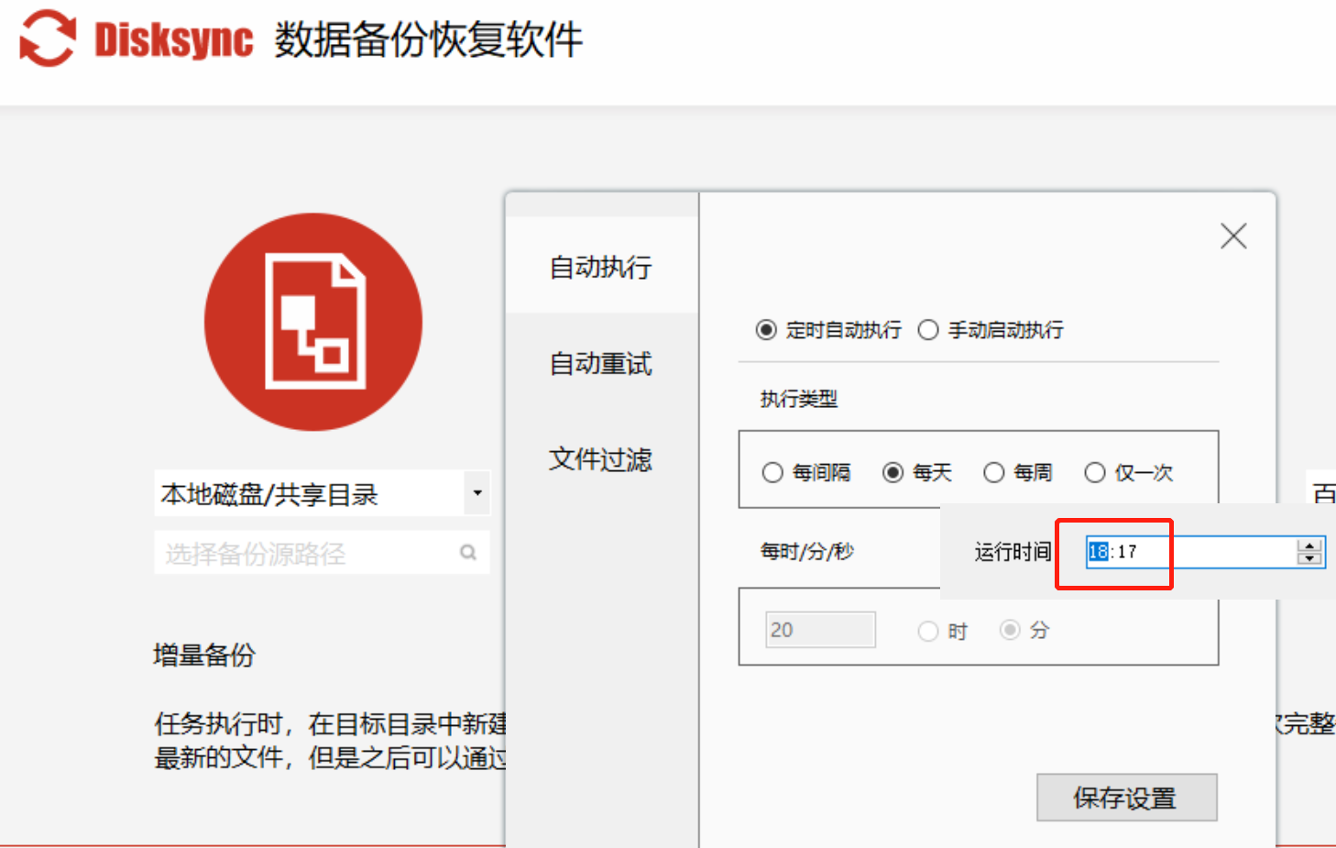
Task: Choose 每天 execution type
Action: pos(892,472)
